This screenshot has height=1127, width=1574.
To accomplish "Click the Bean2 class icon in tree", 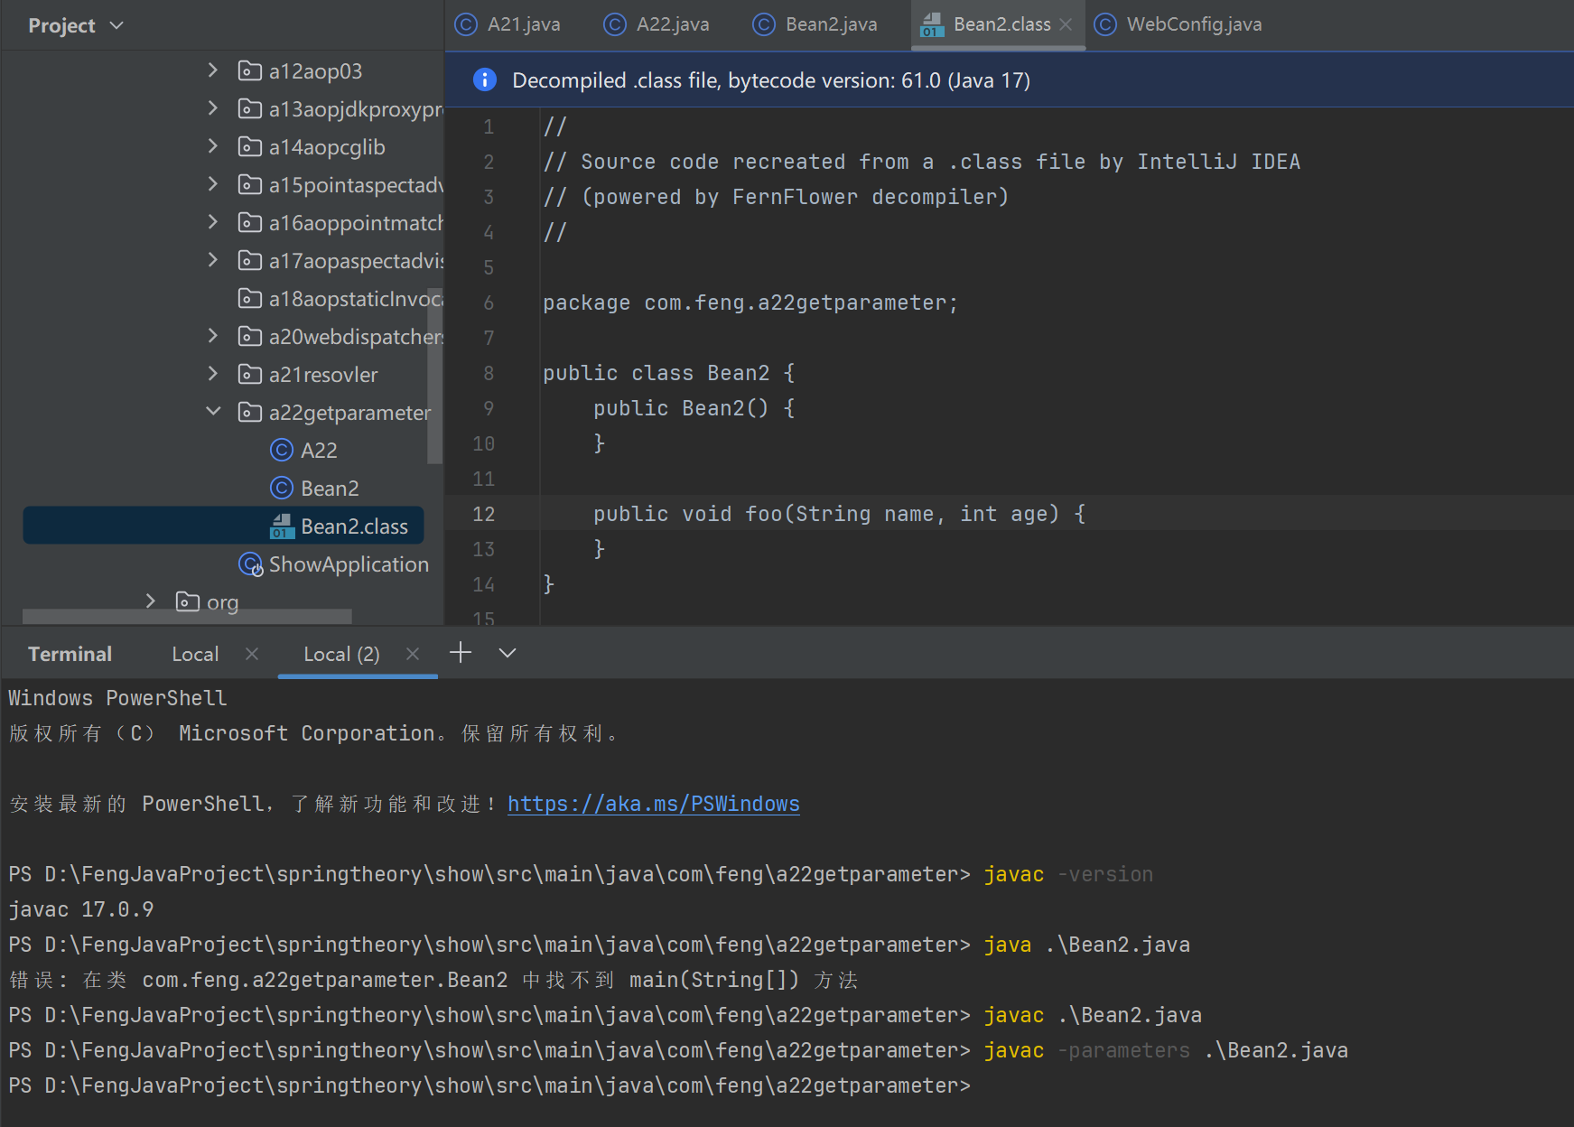I will [282, 488].
